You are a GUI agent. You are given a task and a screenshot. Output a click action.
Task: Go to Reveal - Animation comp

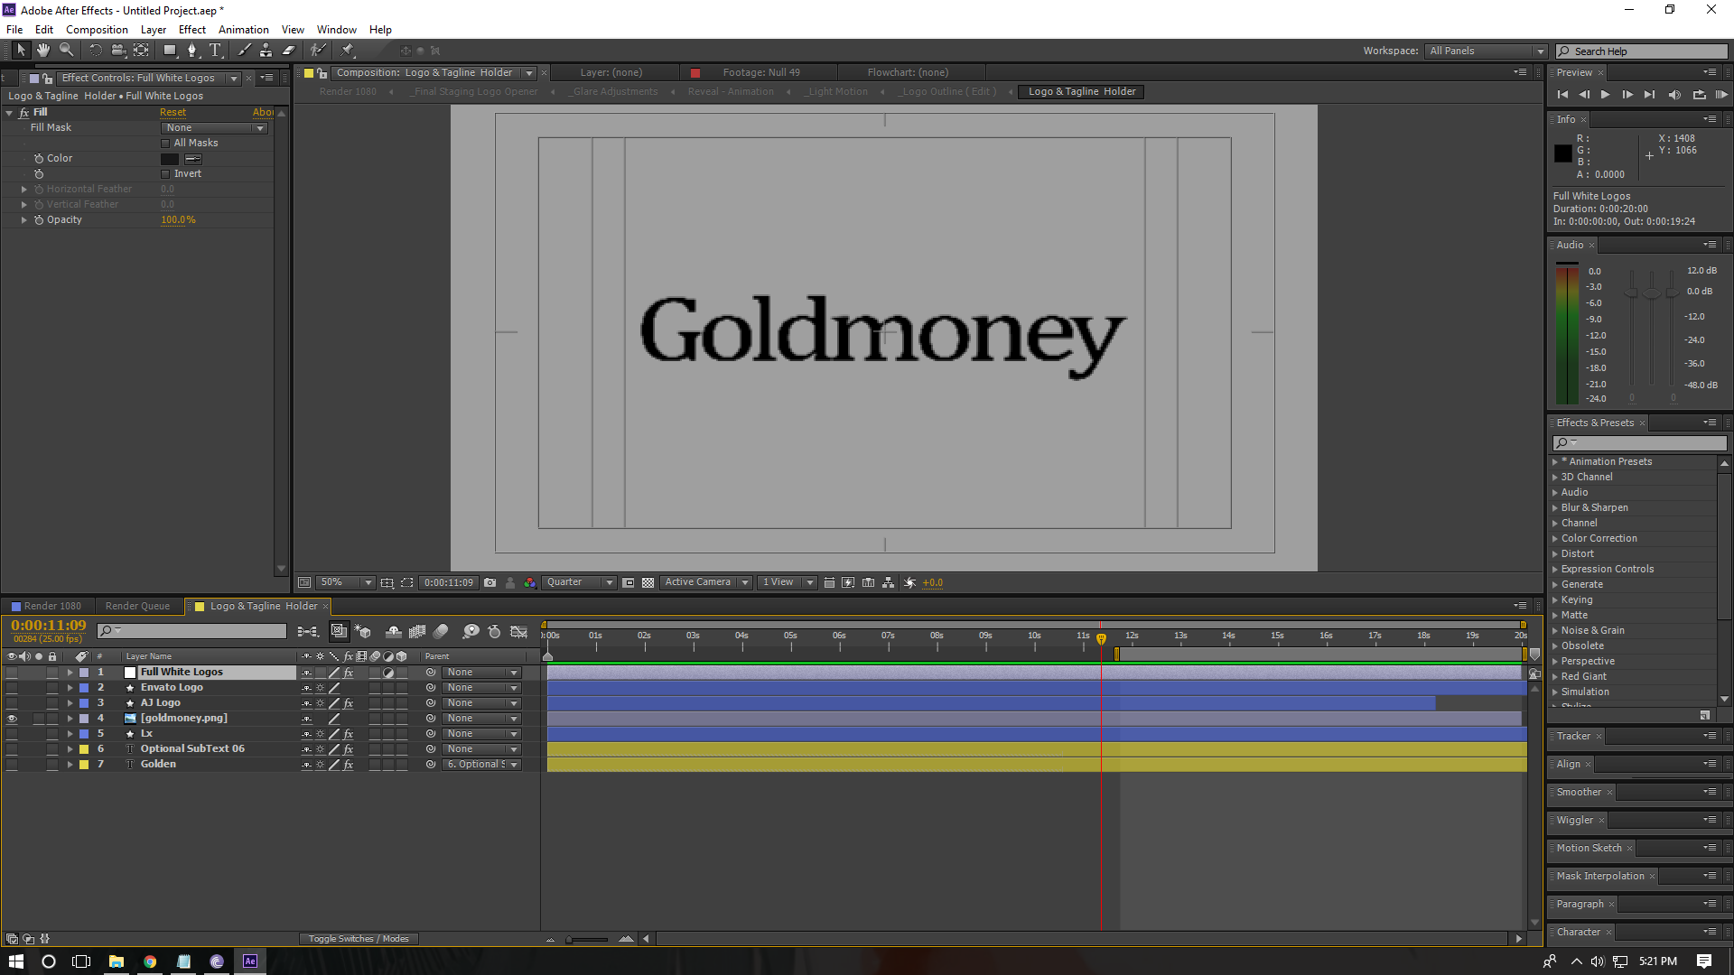pos(730,92)
